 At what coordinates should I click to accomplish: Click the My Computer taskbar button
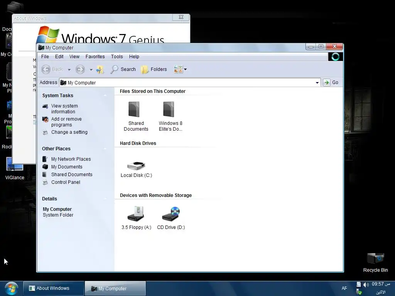115,288
